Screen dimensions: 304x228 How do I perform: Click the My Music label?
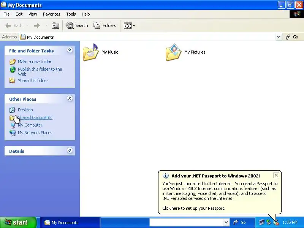coord(110,52)
